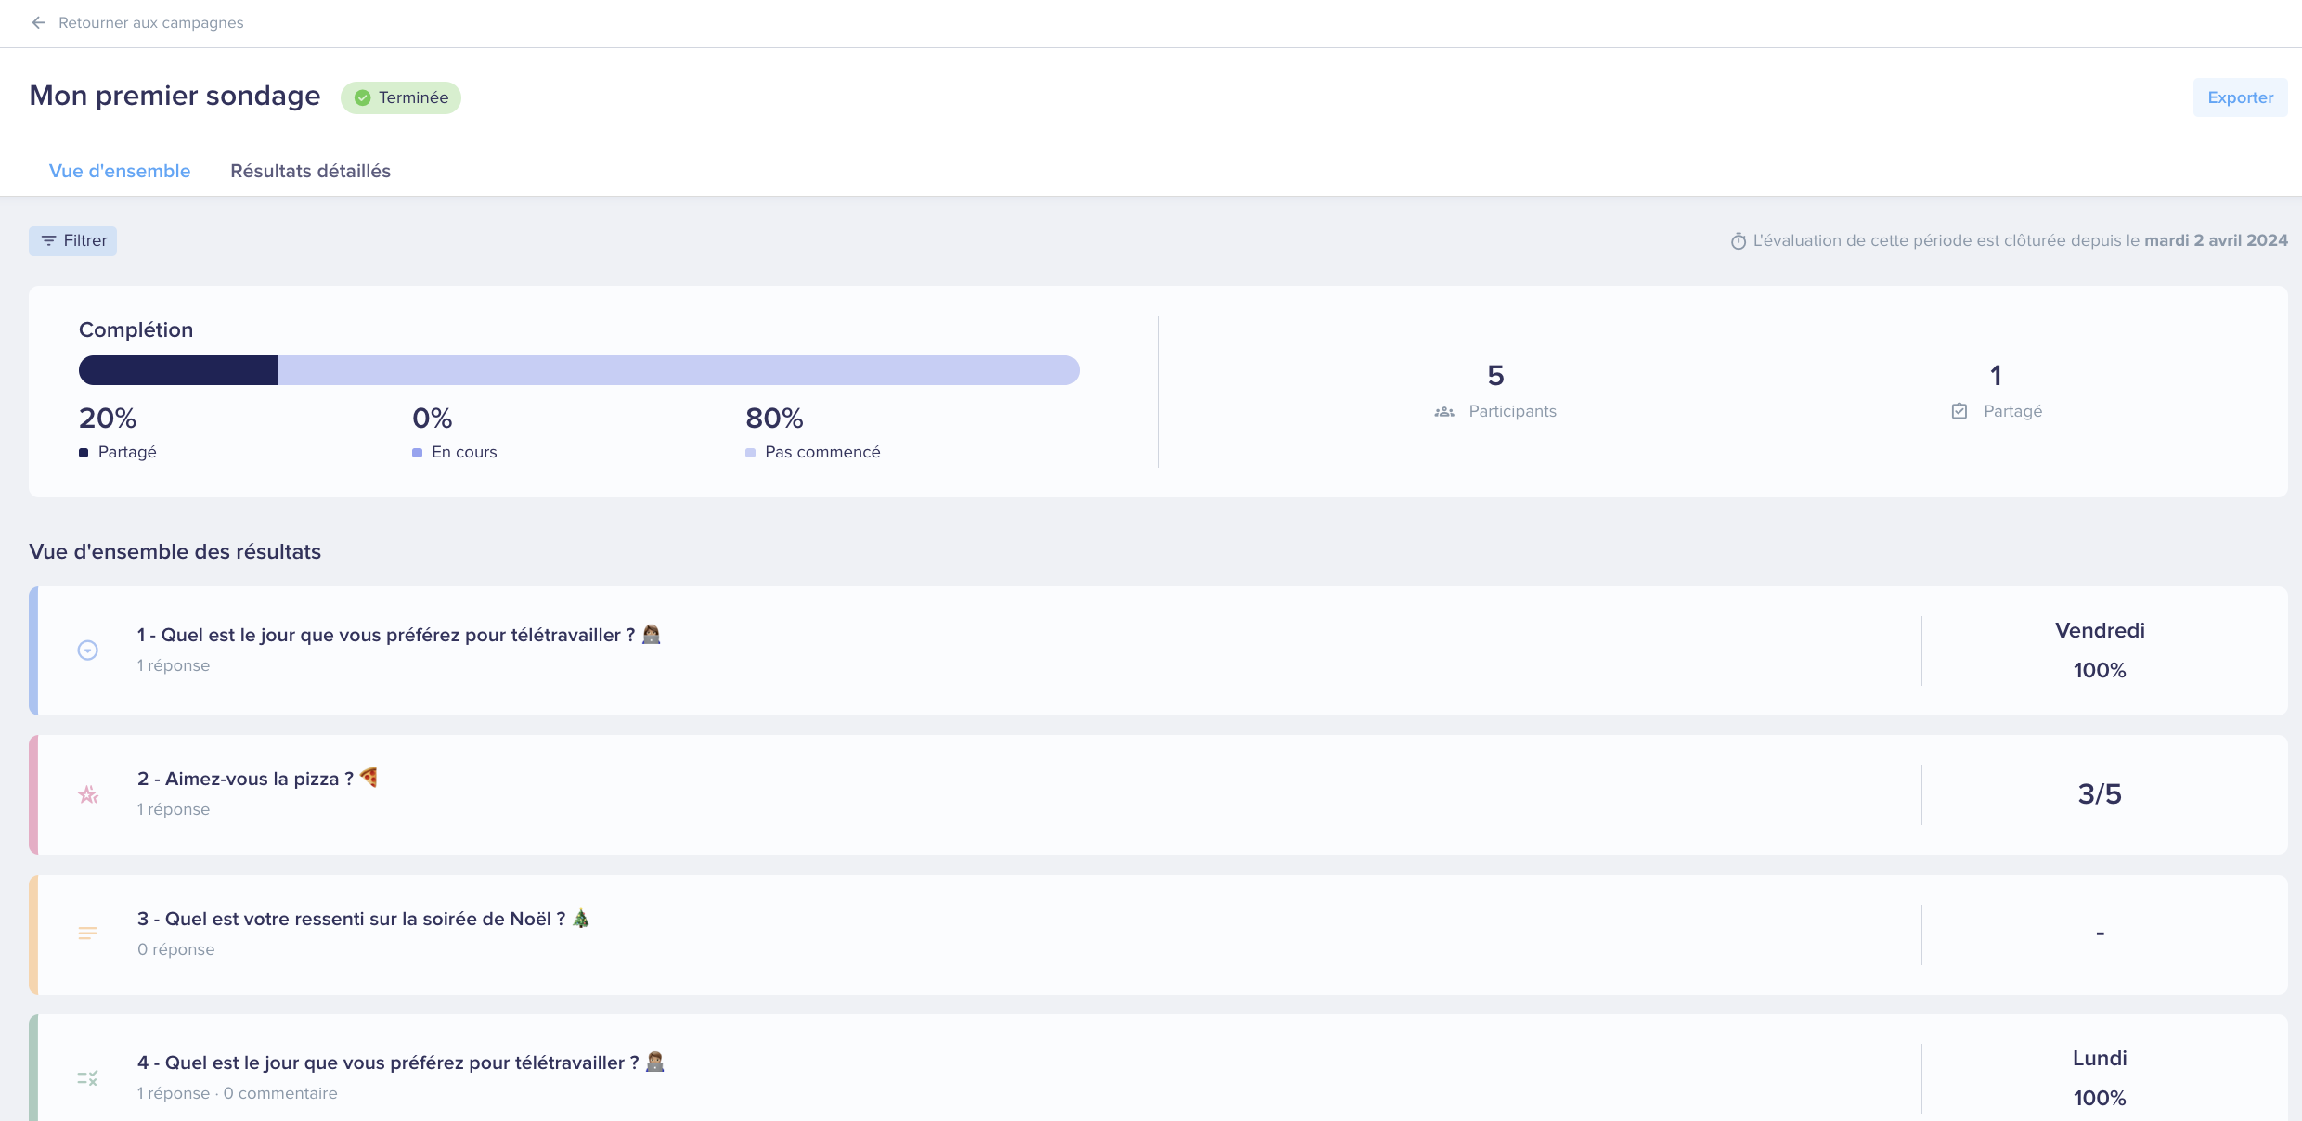Switch to 'Vue d'ensemble' tab
This screenshot has height=1121, width=2302.
pos(120,171)
